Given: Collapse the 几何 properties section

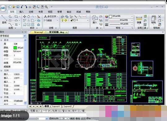Looking at the screenshot, I should click(x=1, y=71).
